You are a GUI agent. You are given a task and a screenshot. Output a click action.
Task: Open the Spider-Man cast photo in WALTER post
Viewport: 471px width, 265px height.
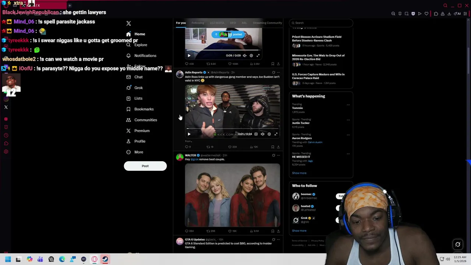point(232,195)
